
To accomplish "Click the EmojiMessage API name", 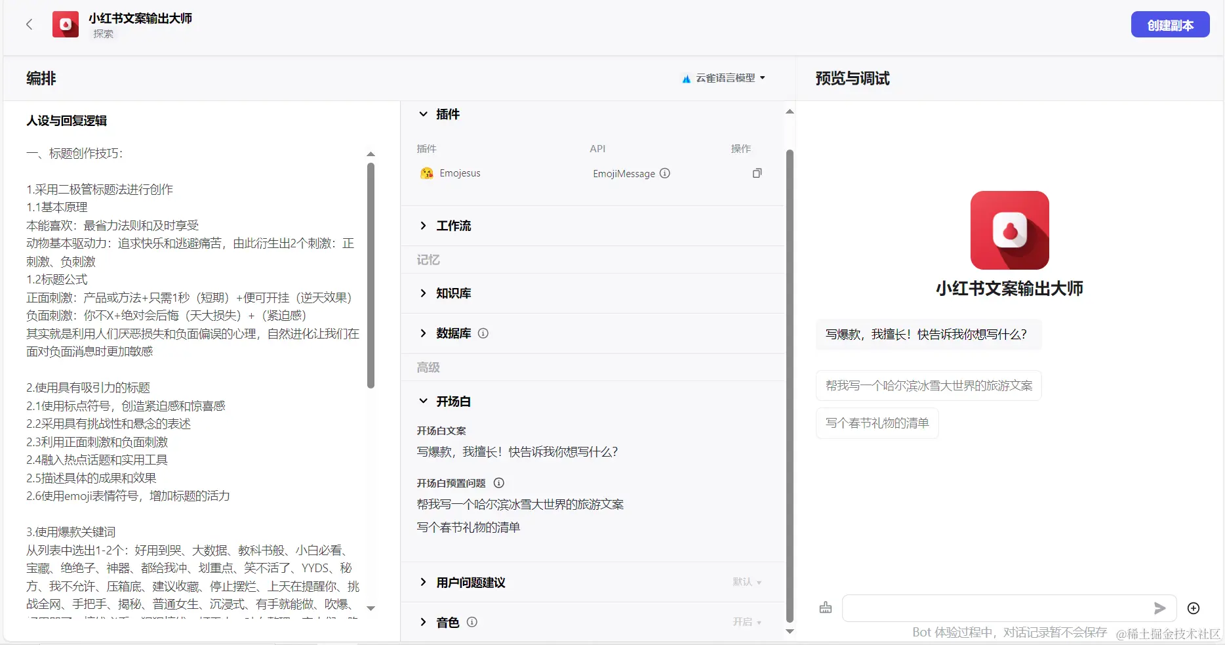I will tap(624, 173).
